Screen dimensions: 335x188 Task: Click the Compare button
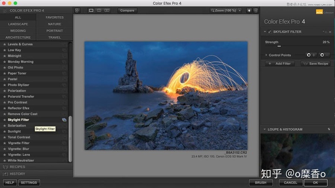[127, 10]
